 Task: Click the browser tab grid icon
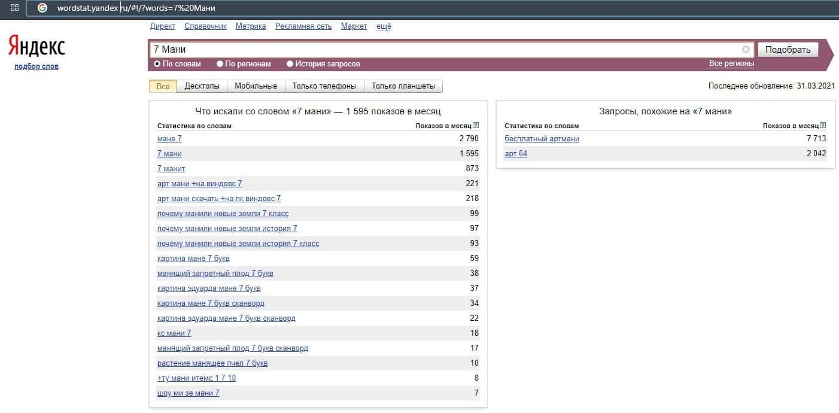(14, 8)
